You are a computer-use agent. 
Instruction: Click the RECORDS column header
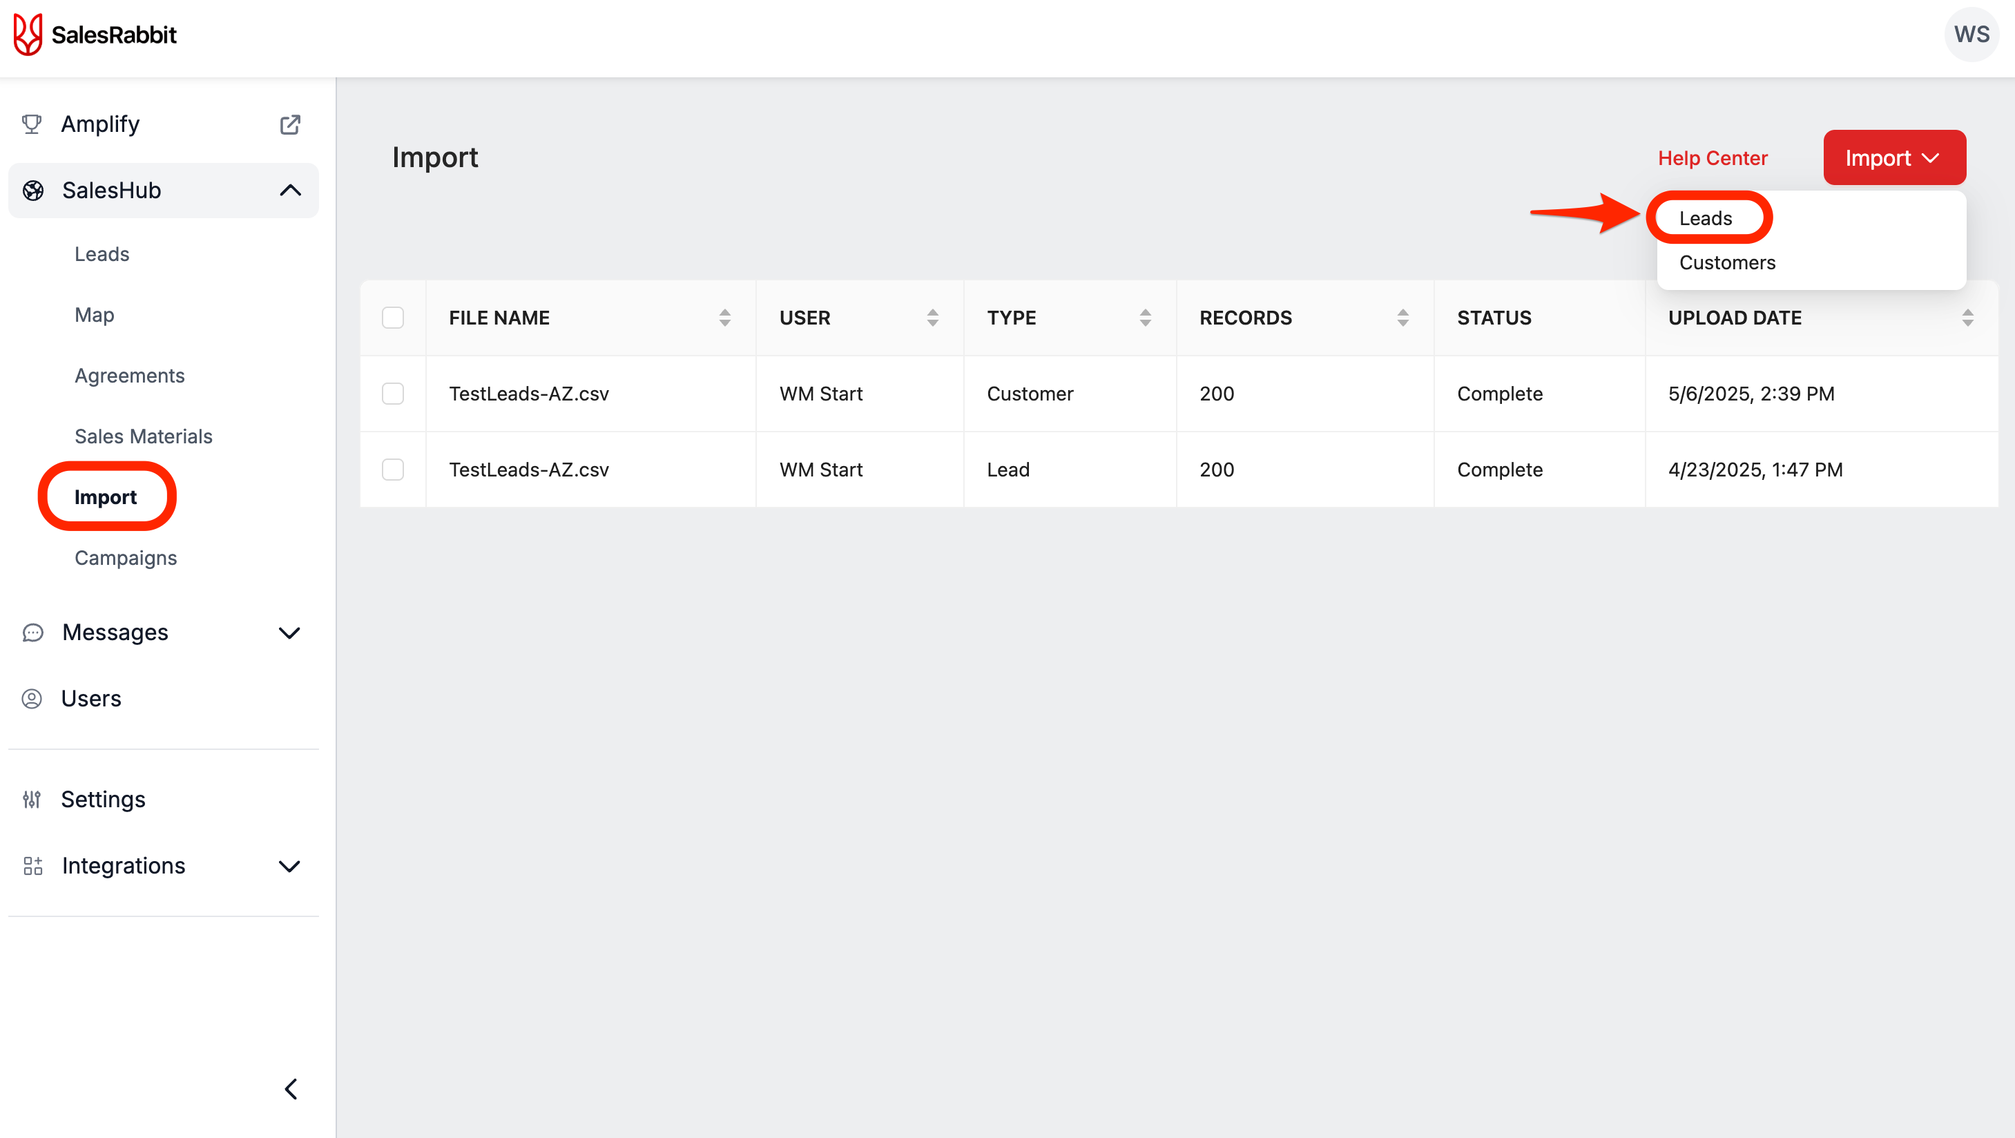1245,318
